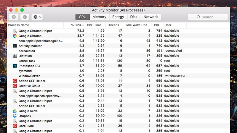This screenshot has width=237, height=133.
Task: Click the Dictation process icon
Action: pyautogui.click(x=15, y=56)
